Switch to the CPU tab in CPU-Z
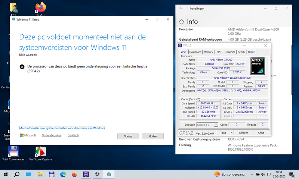Image resolution: width=299 pixels, height=179 pixels. pos(183,52)
